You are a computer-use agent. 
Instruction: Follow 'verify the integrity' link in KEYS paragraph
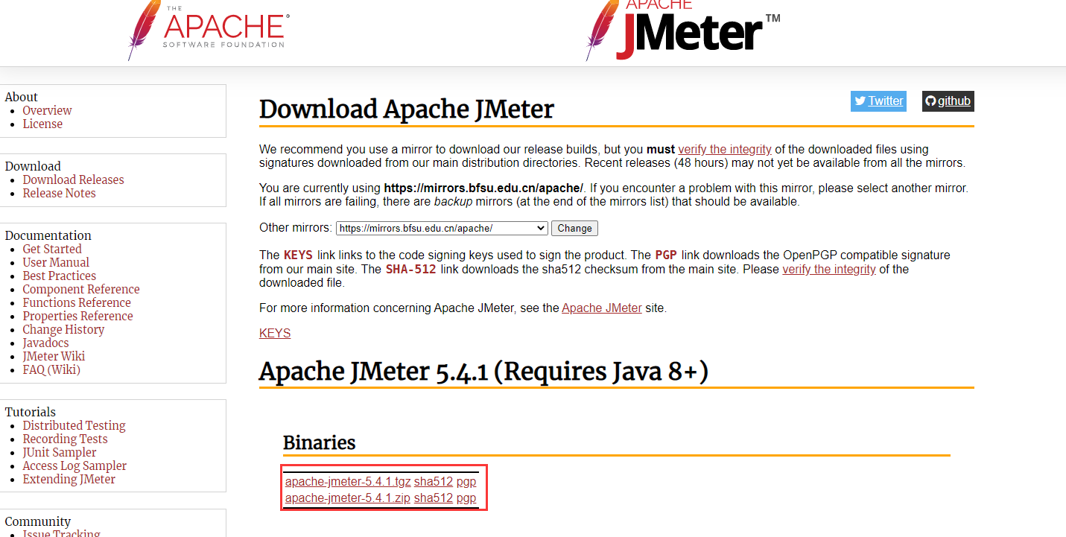tap(829, 269)
